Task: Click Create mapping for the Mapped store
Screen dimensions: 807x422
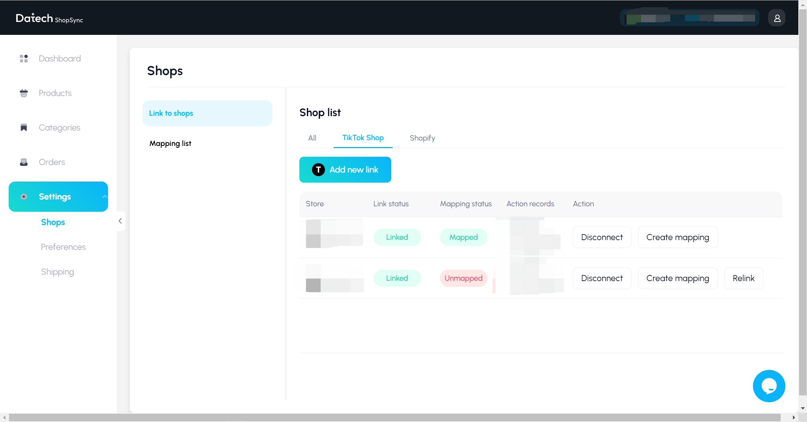Action: pyautogui.click(x=678, y=237)
